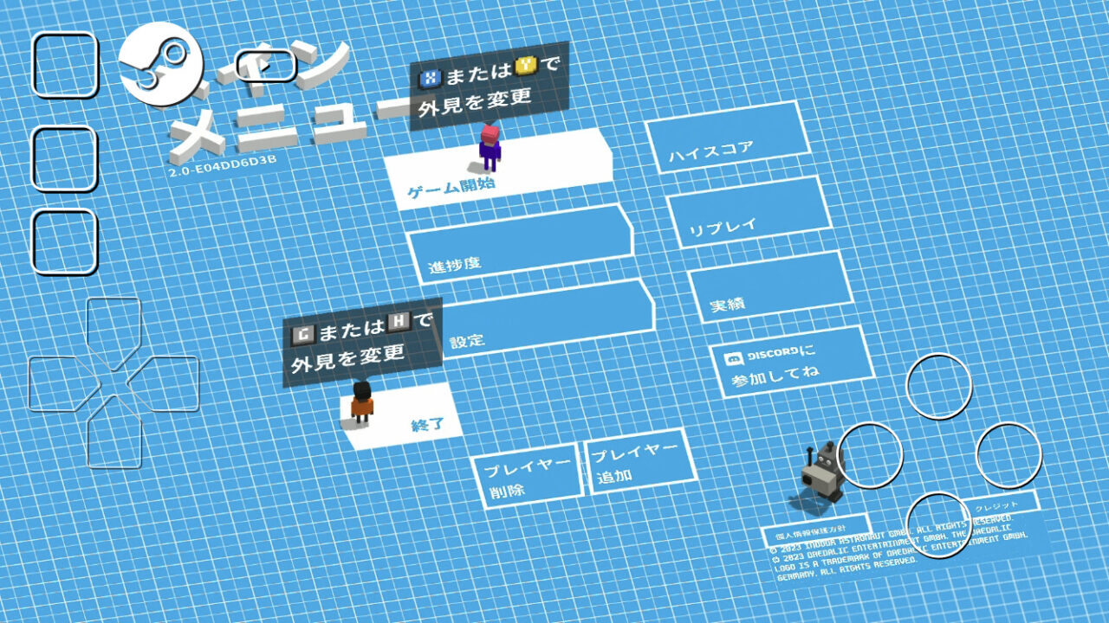Open the 進捗度 progress menu
This screenshot has width=1109, height=623.
tap(520, 246)
